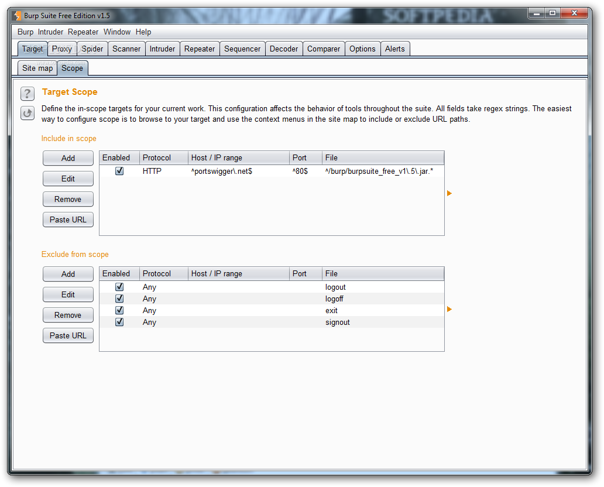Click Paste URL under Exclude from scope
Viewport: 604px width, 487px height.
[68, 335]
